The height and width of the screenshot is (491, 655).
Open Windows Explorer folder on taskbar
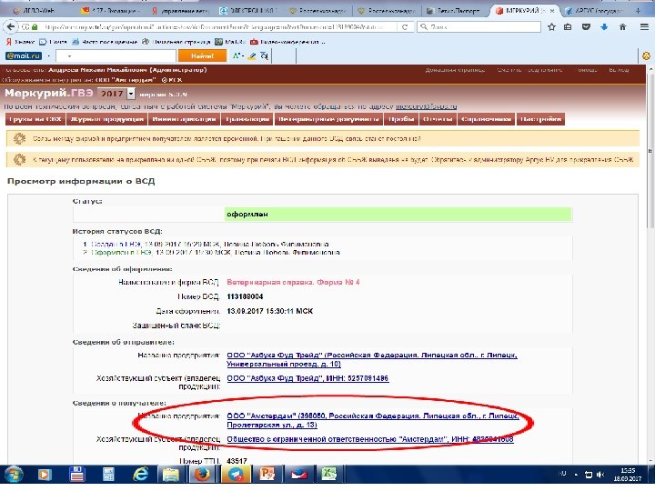[170, 475]
